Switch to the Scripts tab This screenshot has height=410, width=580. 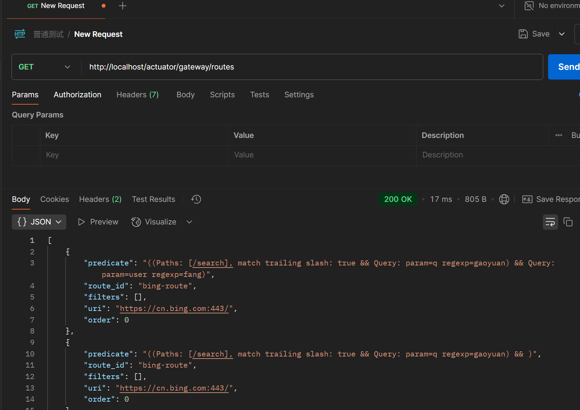tap(222, 95)
